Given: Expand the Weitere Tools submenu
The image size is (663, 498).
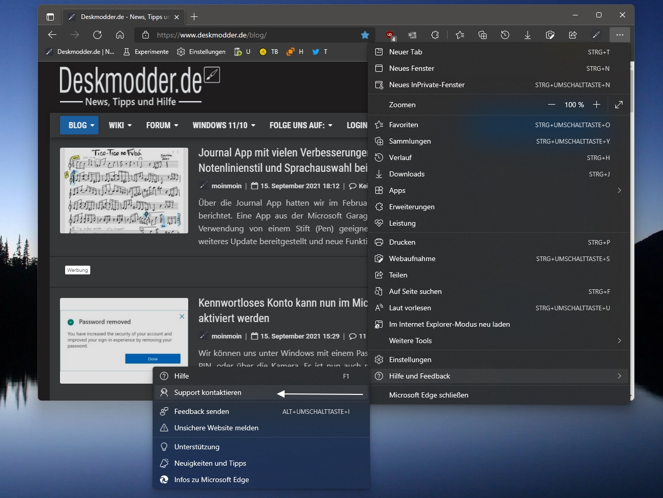Looking at the screenshot, I should pyautogui.click(x=499, y=341).
